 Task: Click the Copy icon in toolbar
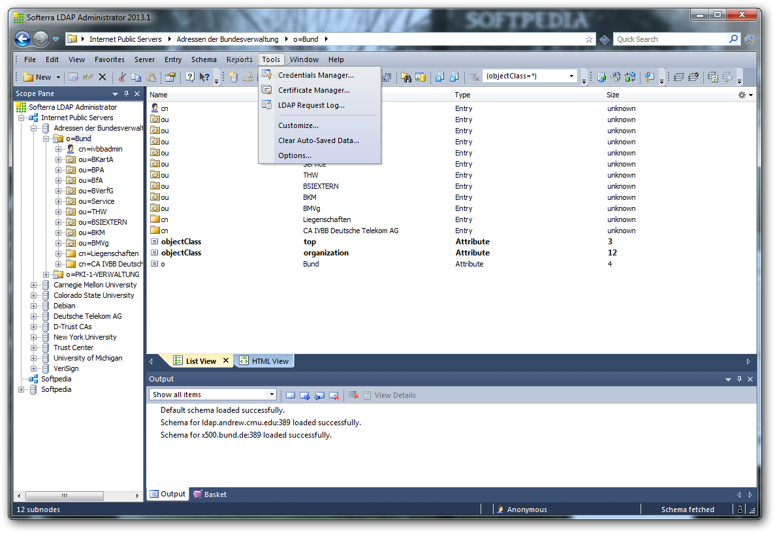[x=136, y=77]
